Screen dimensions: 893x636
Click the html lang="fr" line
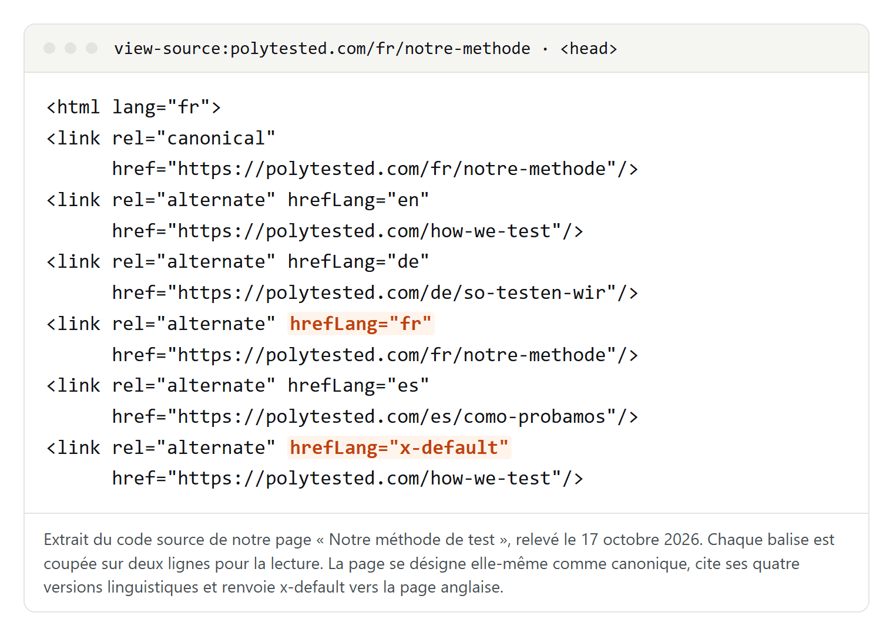[133, 107]
